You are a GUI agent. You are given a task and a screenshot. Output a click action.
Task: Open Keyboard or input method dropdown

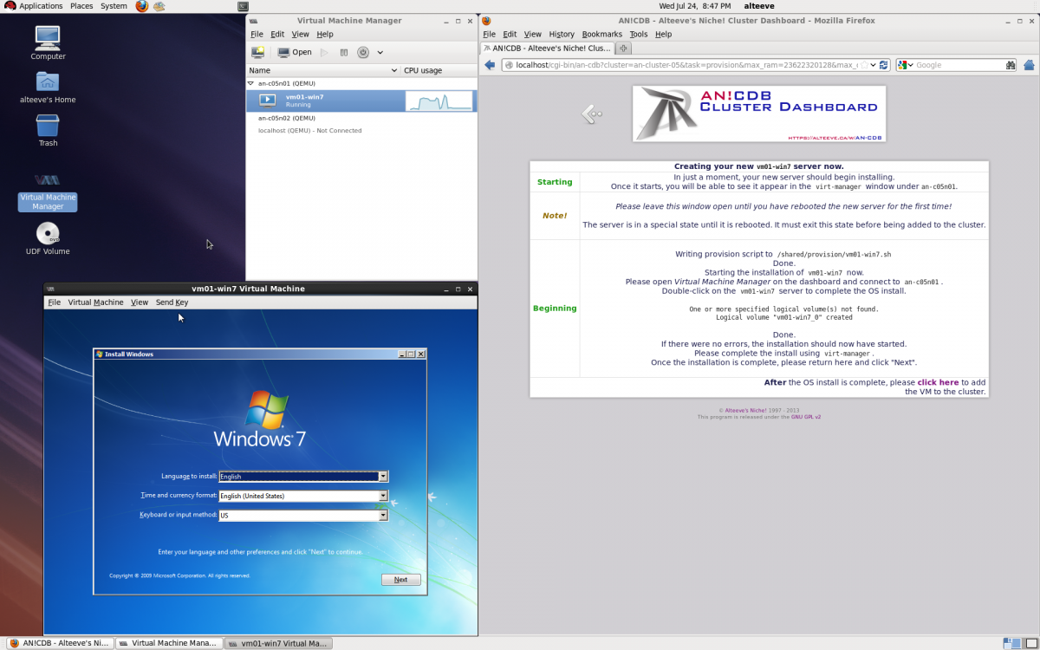(383, 516)
